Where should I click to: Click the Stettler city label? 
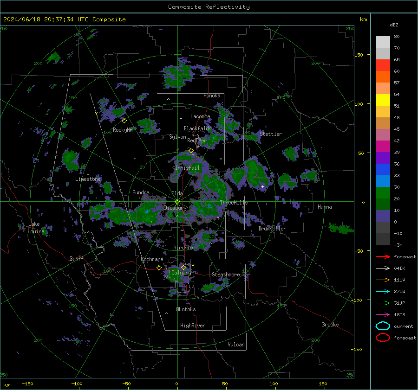pos(271,134)
